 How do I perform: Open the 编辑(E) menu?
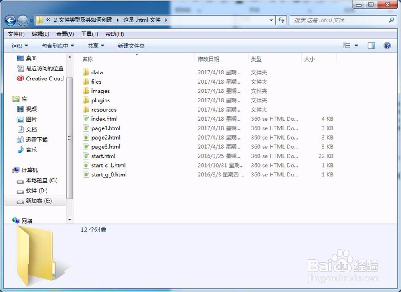[x=41, y=34]
